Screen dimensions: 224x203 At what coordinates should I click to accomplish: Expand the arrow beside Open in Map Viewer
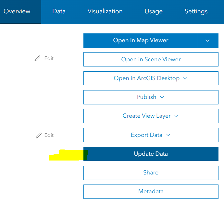click(x=208, y=41)
